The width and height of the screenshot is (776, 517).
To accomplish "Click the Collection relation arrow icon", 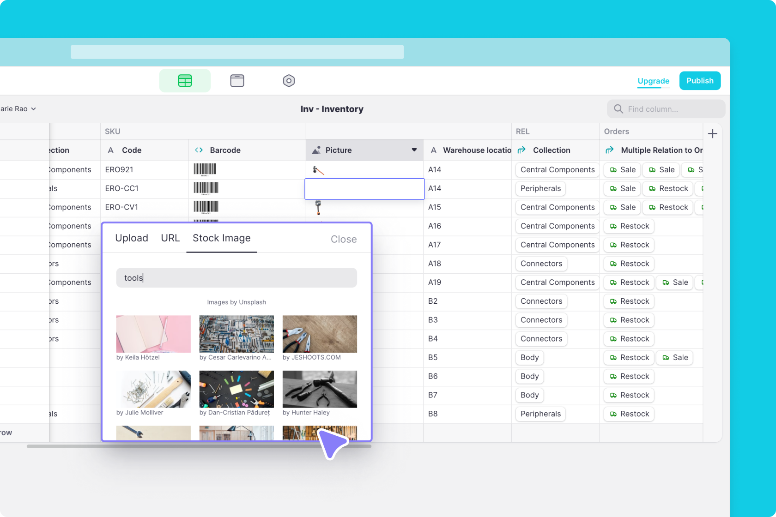I will [x=521, y=150].
